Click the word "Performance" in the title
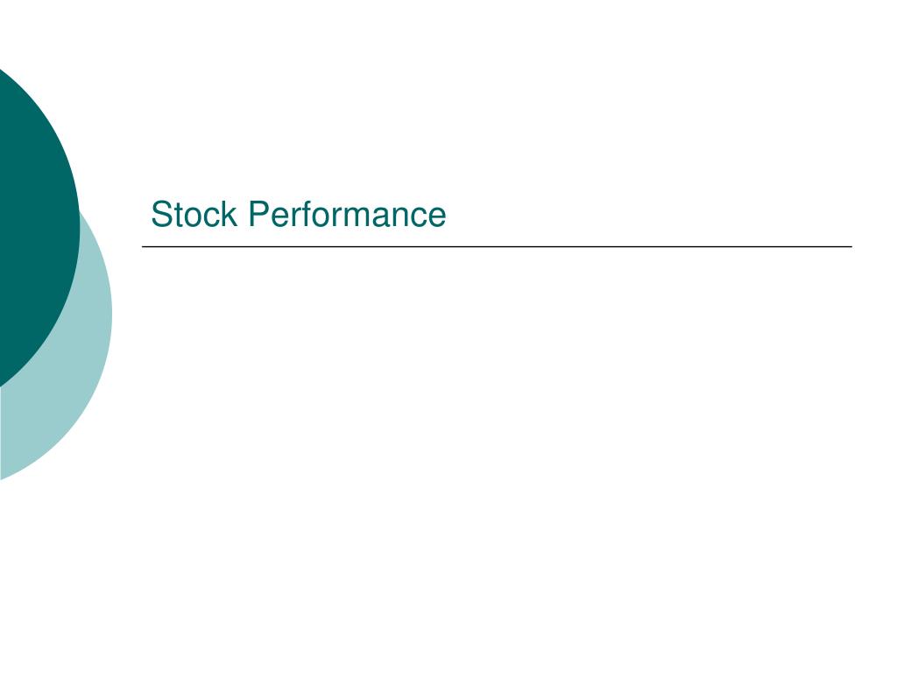The image size is (897, 673). pyautogui.click(x=347, y=214)
